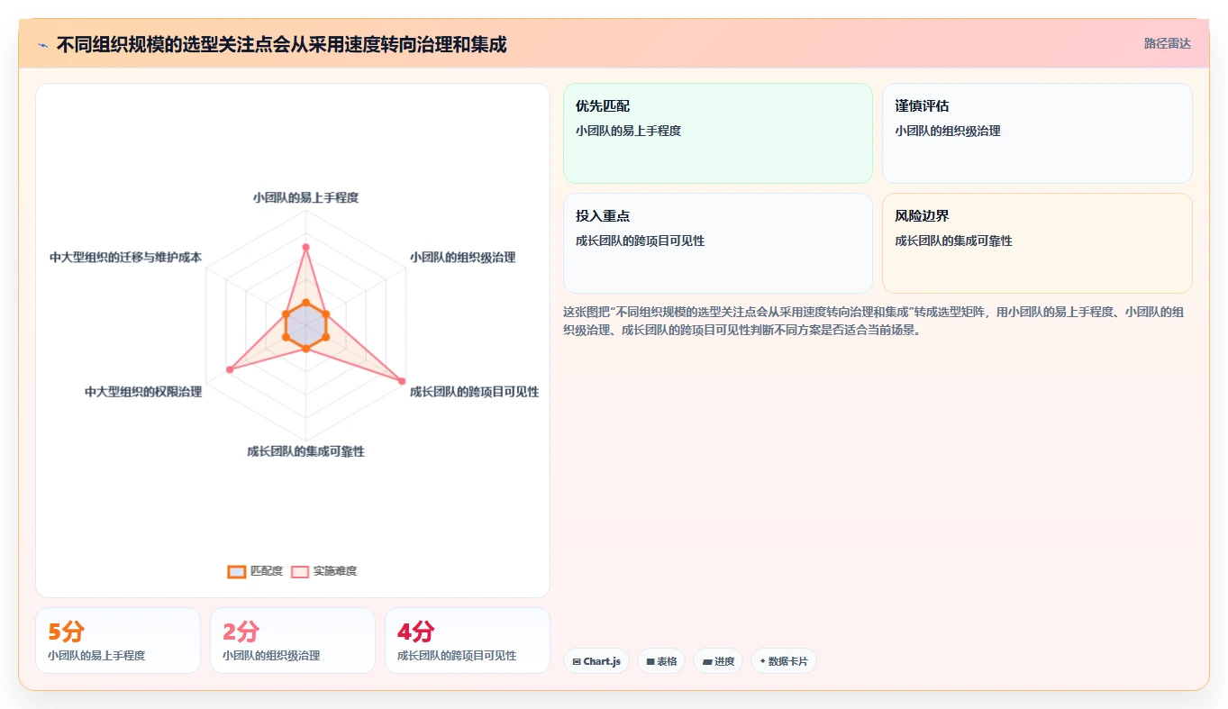This screenshot has height=709, width=1228.
Task: Click 成长团队的集成可靠性 in the 风险边界 card
Action: tap(953, 241)
